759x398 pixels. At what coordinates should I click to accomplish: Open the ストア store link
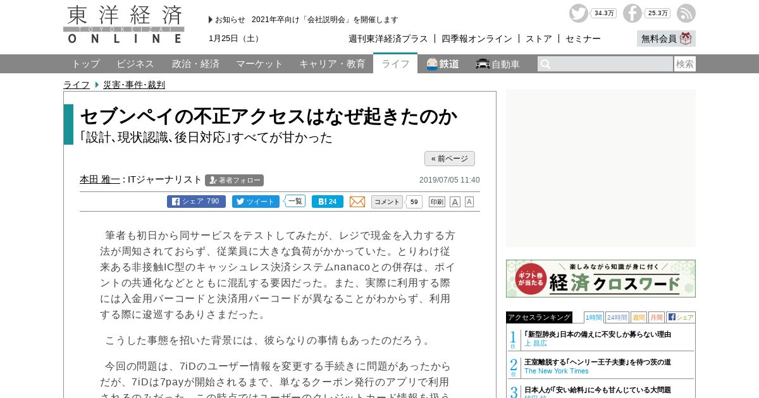(x=539, y=39)
